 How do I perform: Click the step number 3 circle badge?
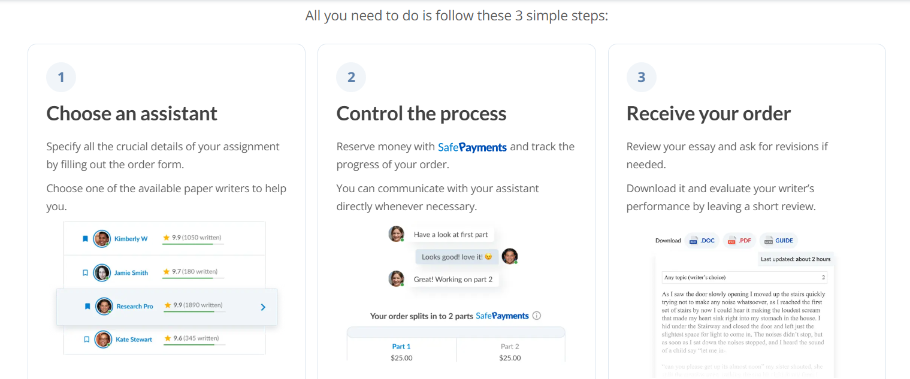click(x=641, y=77)
